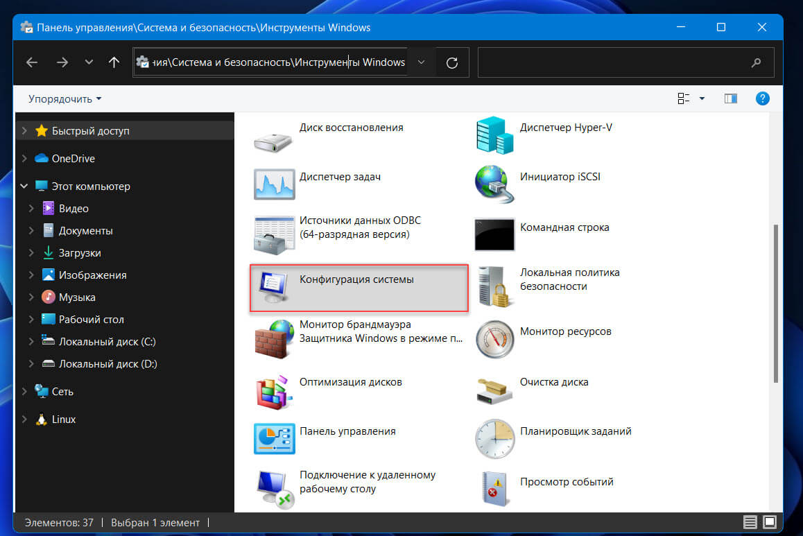
Task: Launch Диспетчер задач graph icon
Action: coord(274,184)
